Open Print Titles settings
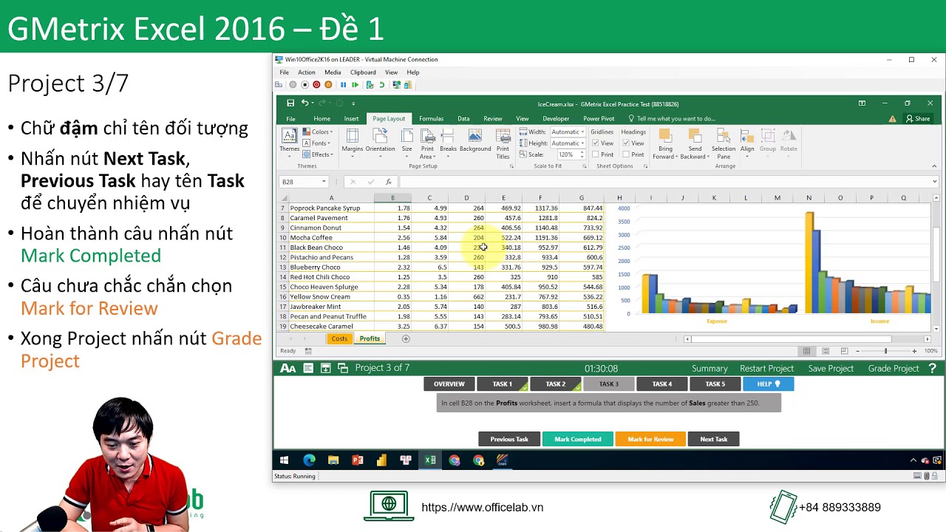Image resolution: width=946 pixels, height=532 pixels. [503, 143]
